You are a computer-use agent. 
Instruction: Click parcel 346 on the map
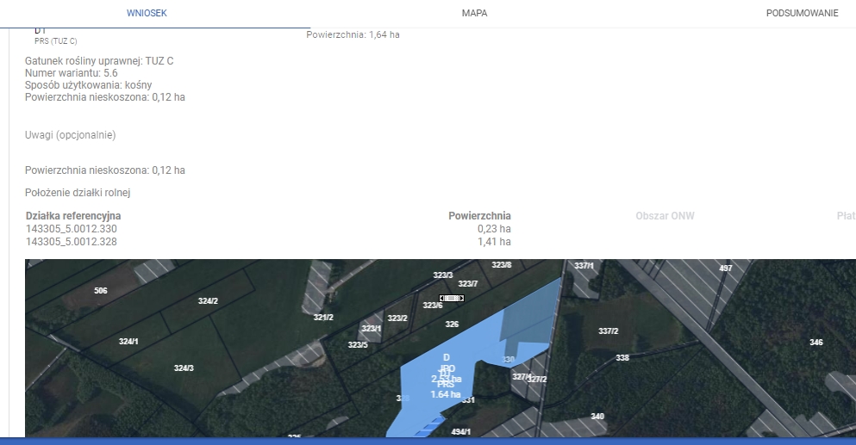[x=815, y=343]
